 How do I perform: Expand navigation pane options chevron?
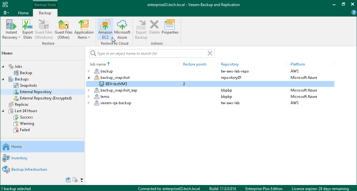pos(82,180)
